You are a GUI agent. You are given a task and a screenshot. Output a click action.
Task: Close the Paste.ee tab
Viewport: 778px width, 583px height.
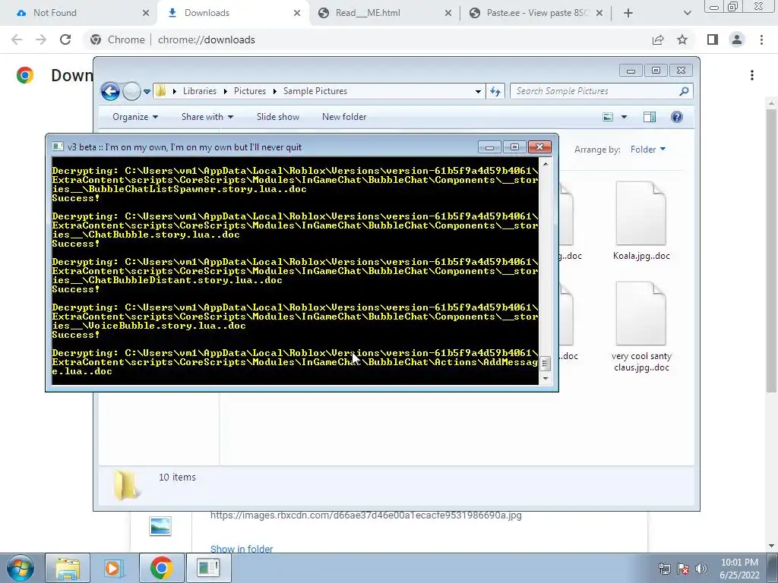click(x=599, y=13)
